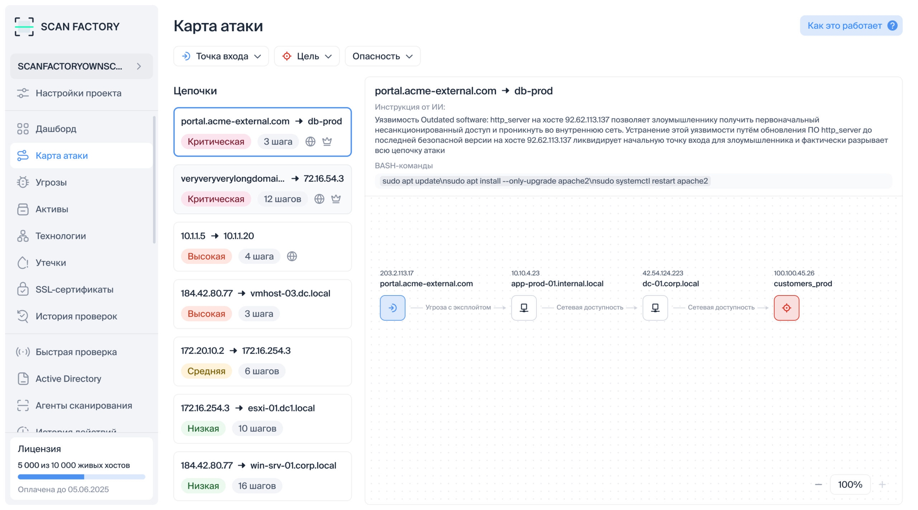Click the globe icon on 10.1.1.5 chain
Image resolution: width=918 pixels, height=510 pixels.
coord(292,256)
